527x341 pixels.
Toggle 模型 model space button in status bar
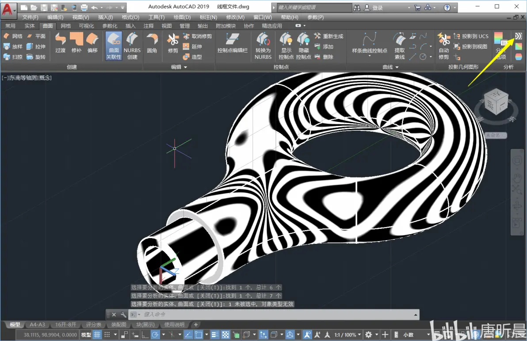(x=86, y=335)
